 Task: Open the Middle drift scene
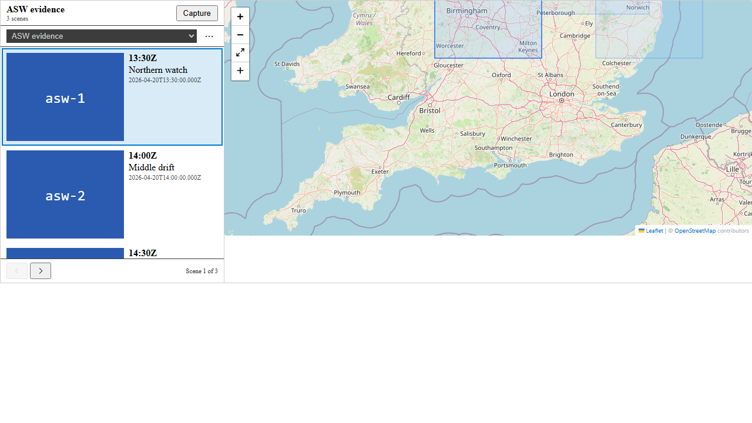[152, 167]
